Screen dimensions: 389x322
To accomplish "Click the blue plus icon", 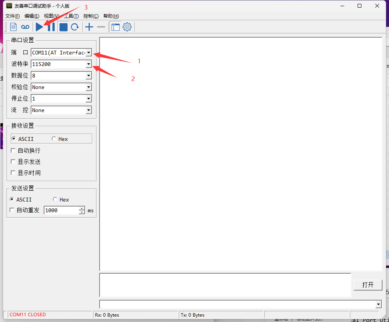I will pyautogui.click(x=89, y=27).
